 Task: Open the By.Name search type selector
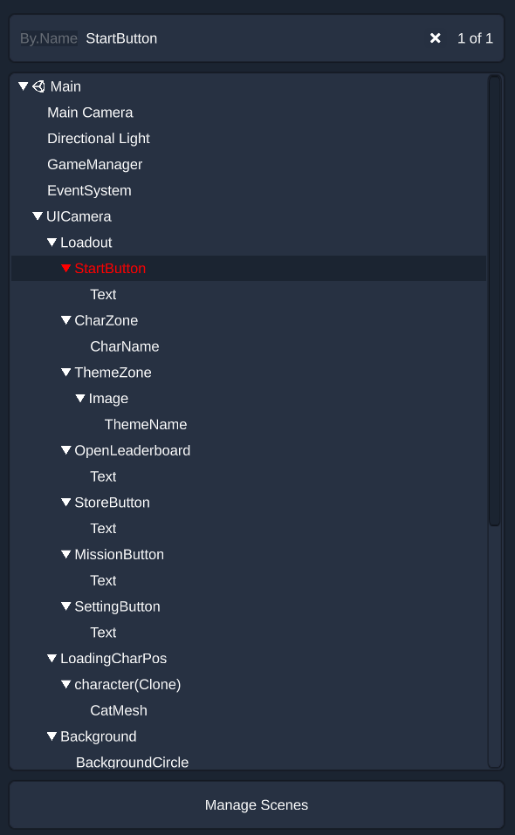click(x=49, y=38)
